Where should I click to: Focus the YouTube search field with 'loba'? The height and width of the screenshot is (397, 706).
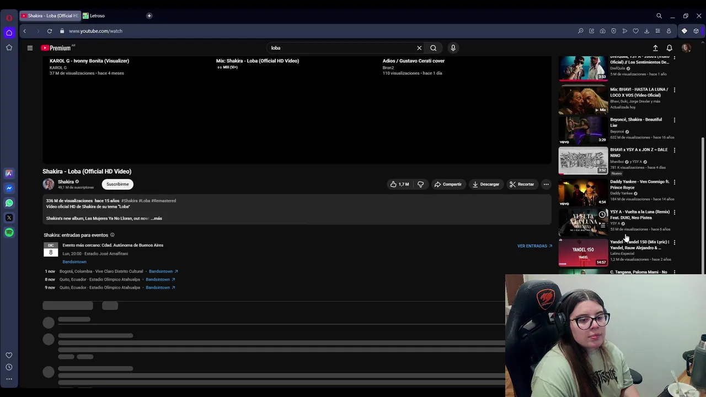tap(342, 48)
